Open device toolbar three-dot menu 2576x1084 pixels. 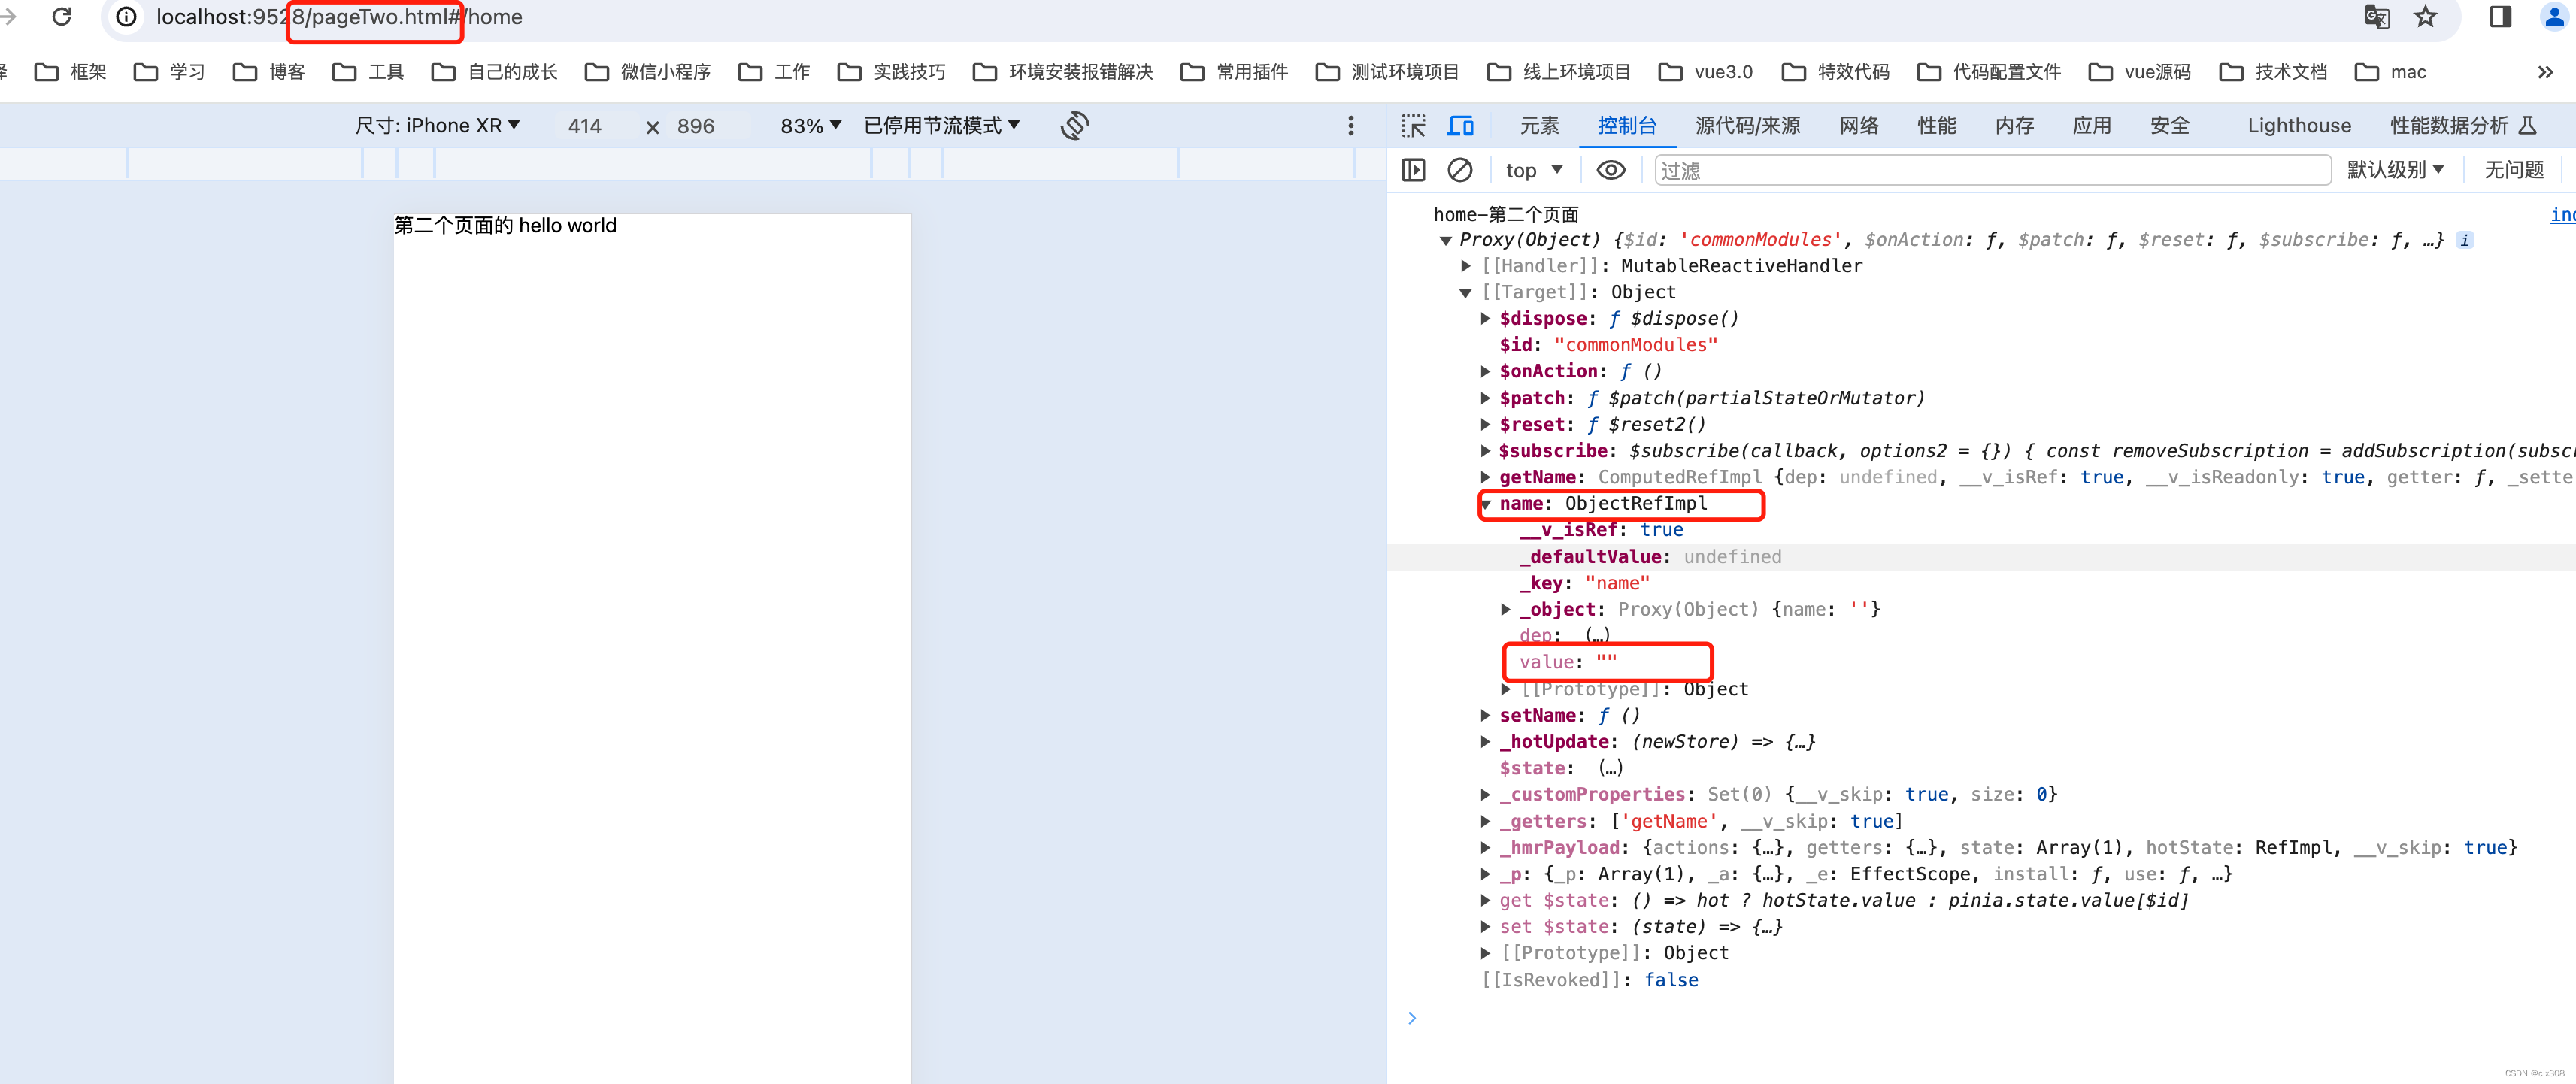(1350, 125)
